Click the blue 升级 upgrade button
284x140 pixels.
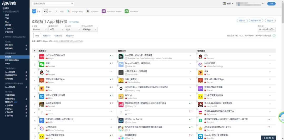[x=271, y=4]
